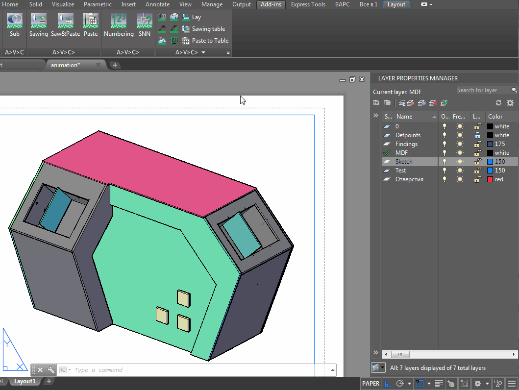Unlock the Defpoints layer padlock

point(477,135)
